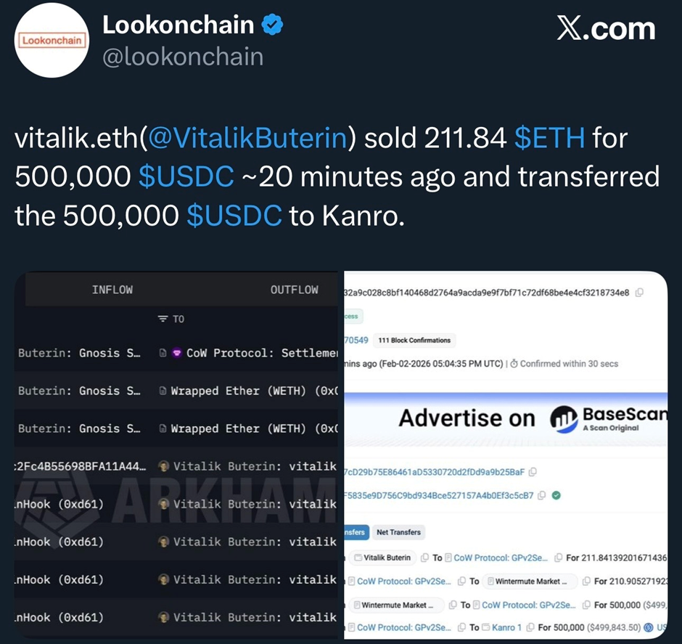Click the 111 Block Confirmations badge
Screen dimensions: 682x644
pyautogui.click(x=414, y=340)
